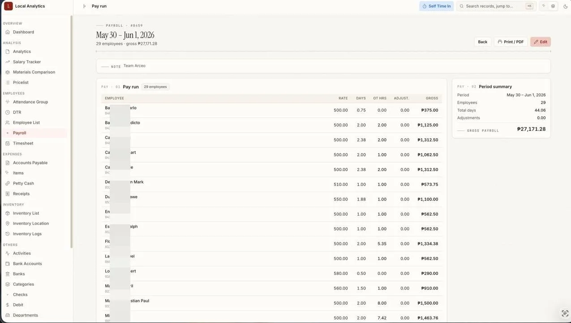Click the gross amount ₱290.00
The width and height of the screenshot is (571, 323).
(x=429, y=273)
